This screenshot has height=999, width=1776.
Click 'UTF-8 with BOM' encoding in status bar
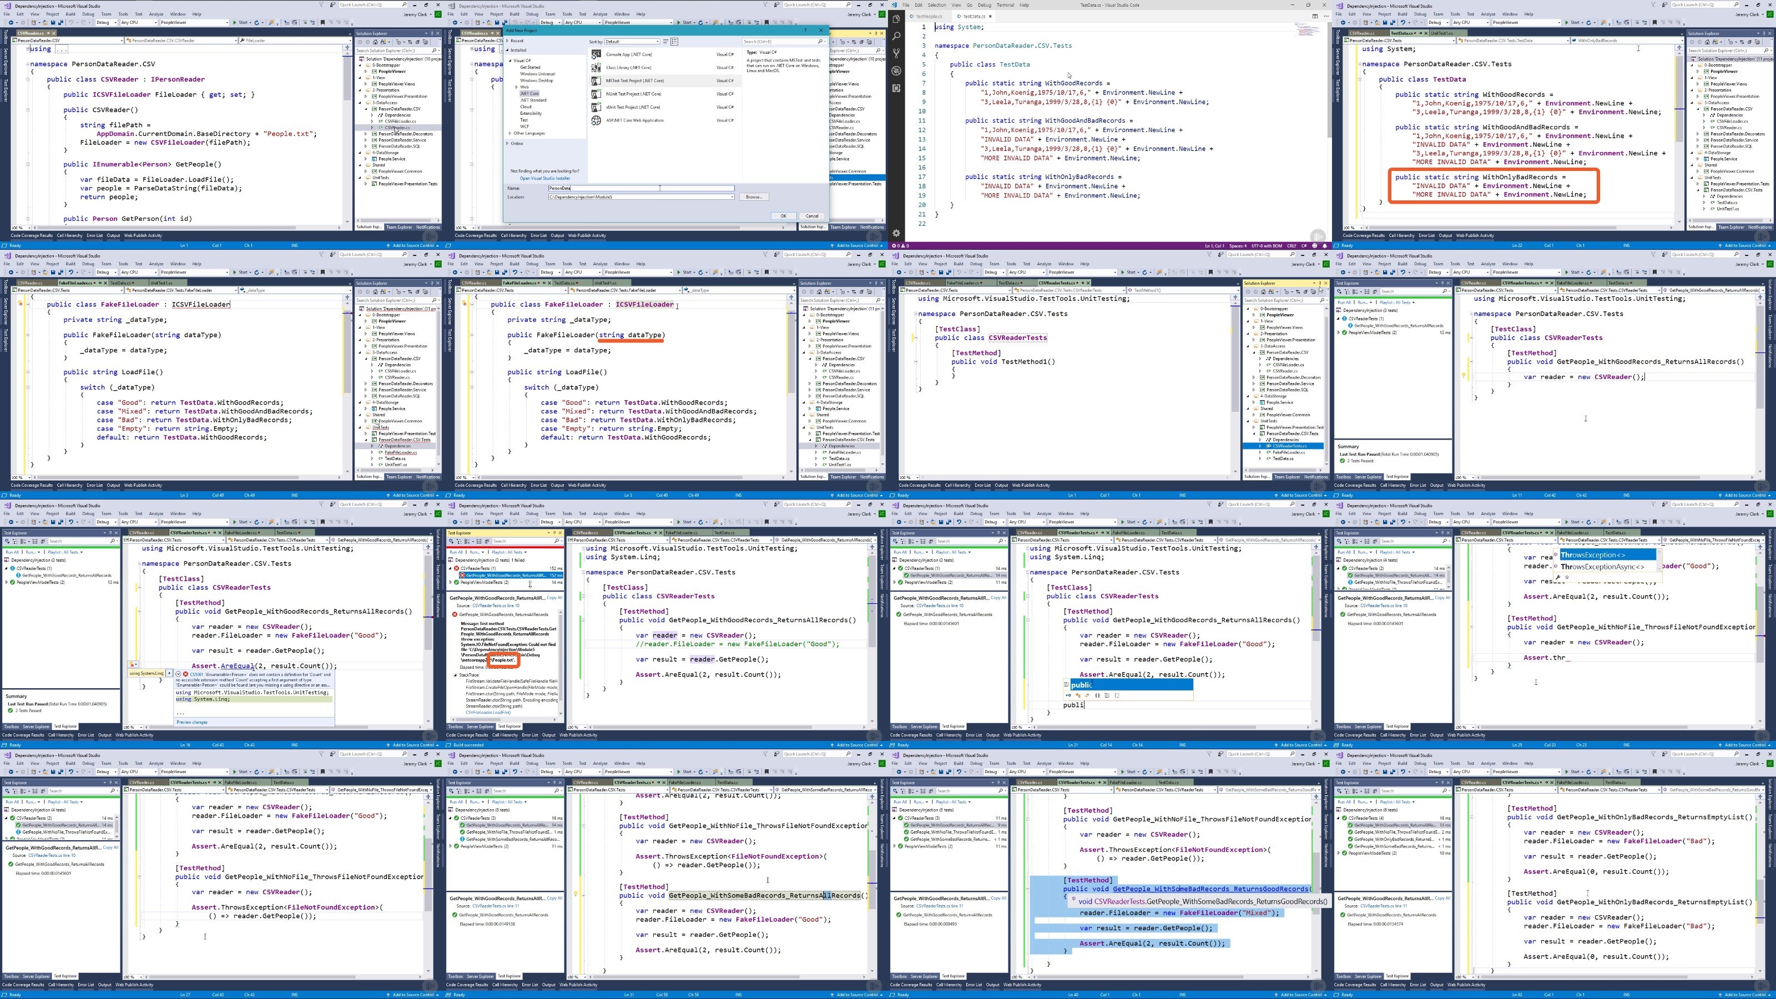(1267, 245)
